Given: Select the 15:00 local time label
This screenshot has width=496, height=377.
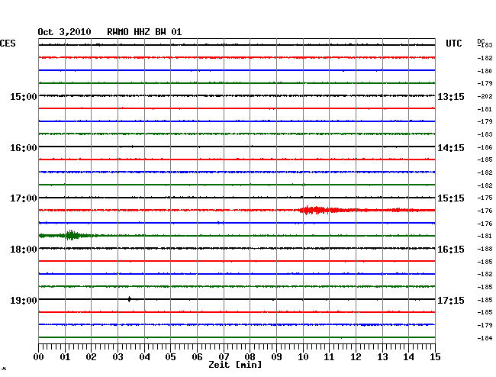Looking at the screenshot, I should [x=24, y=96].
